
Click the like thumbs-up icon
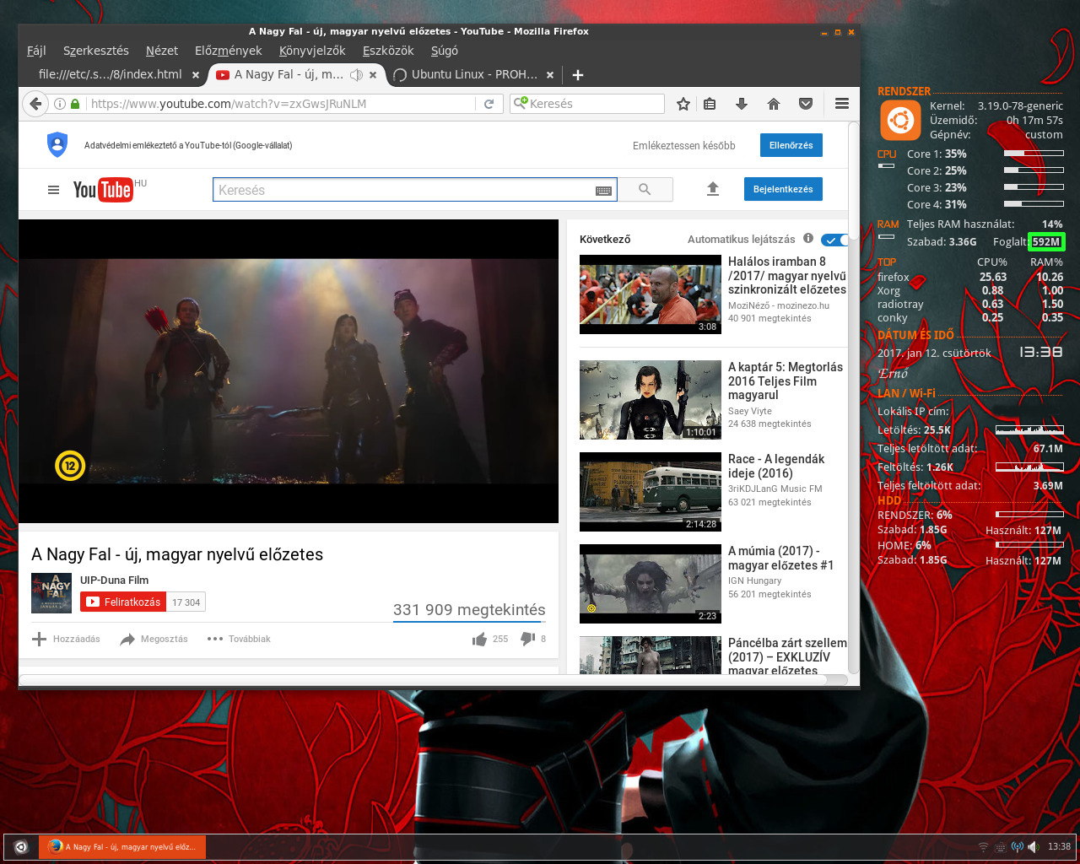480,640
